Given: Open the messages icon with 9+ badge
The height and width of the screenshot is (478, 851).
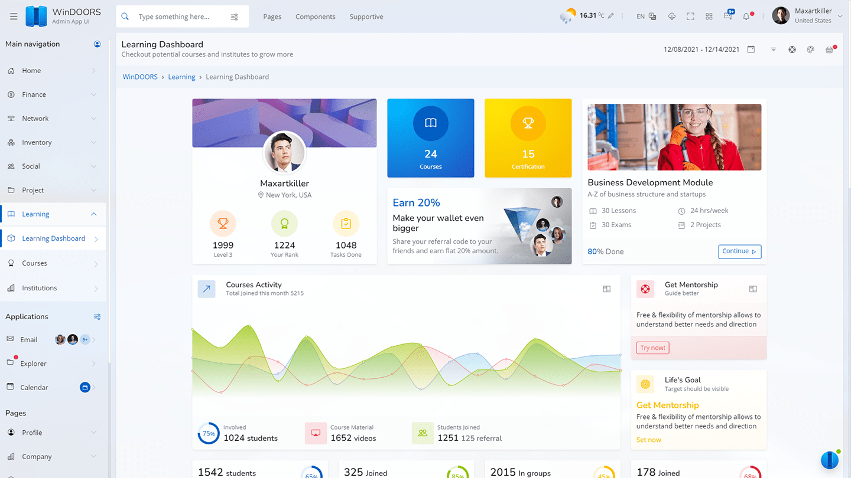Looking at the screenshot, I should tap(727, 17).
